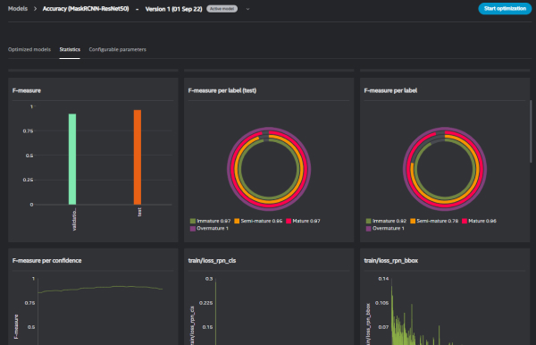Click the orange test bar in F-measure chart
The height and width of the screenshot is (345, 536).
(x=138, y=157)
